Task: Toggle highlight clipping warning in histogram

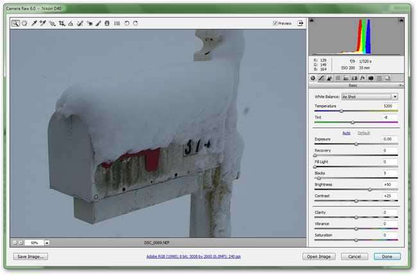Action: pos(399,21)
